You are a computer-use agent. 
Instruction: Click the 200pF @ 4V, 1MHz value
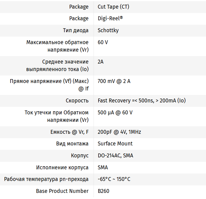coord(119,132)
